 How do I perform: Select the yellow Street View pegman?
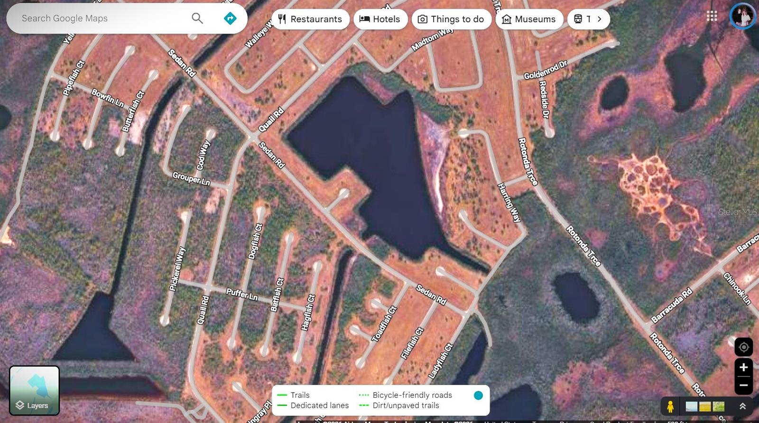tap(670, 406)
